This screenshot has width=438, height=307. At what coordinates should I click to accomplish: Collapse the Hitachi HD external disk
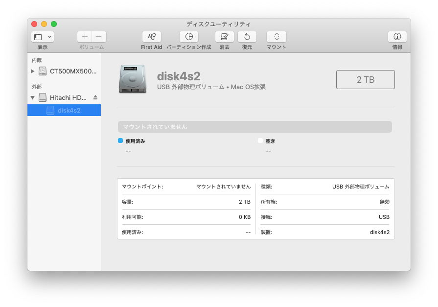pos(32,97)
